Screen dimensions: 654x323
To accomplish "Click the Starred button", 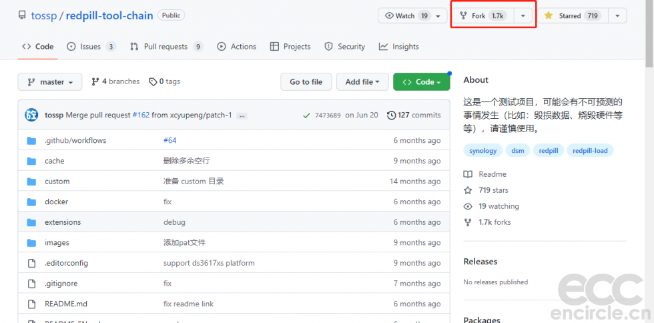I will point(573,16).
